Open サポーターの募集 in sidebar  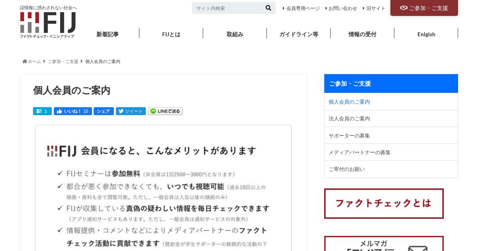(x=391, y=135)
